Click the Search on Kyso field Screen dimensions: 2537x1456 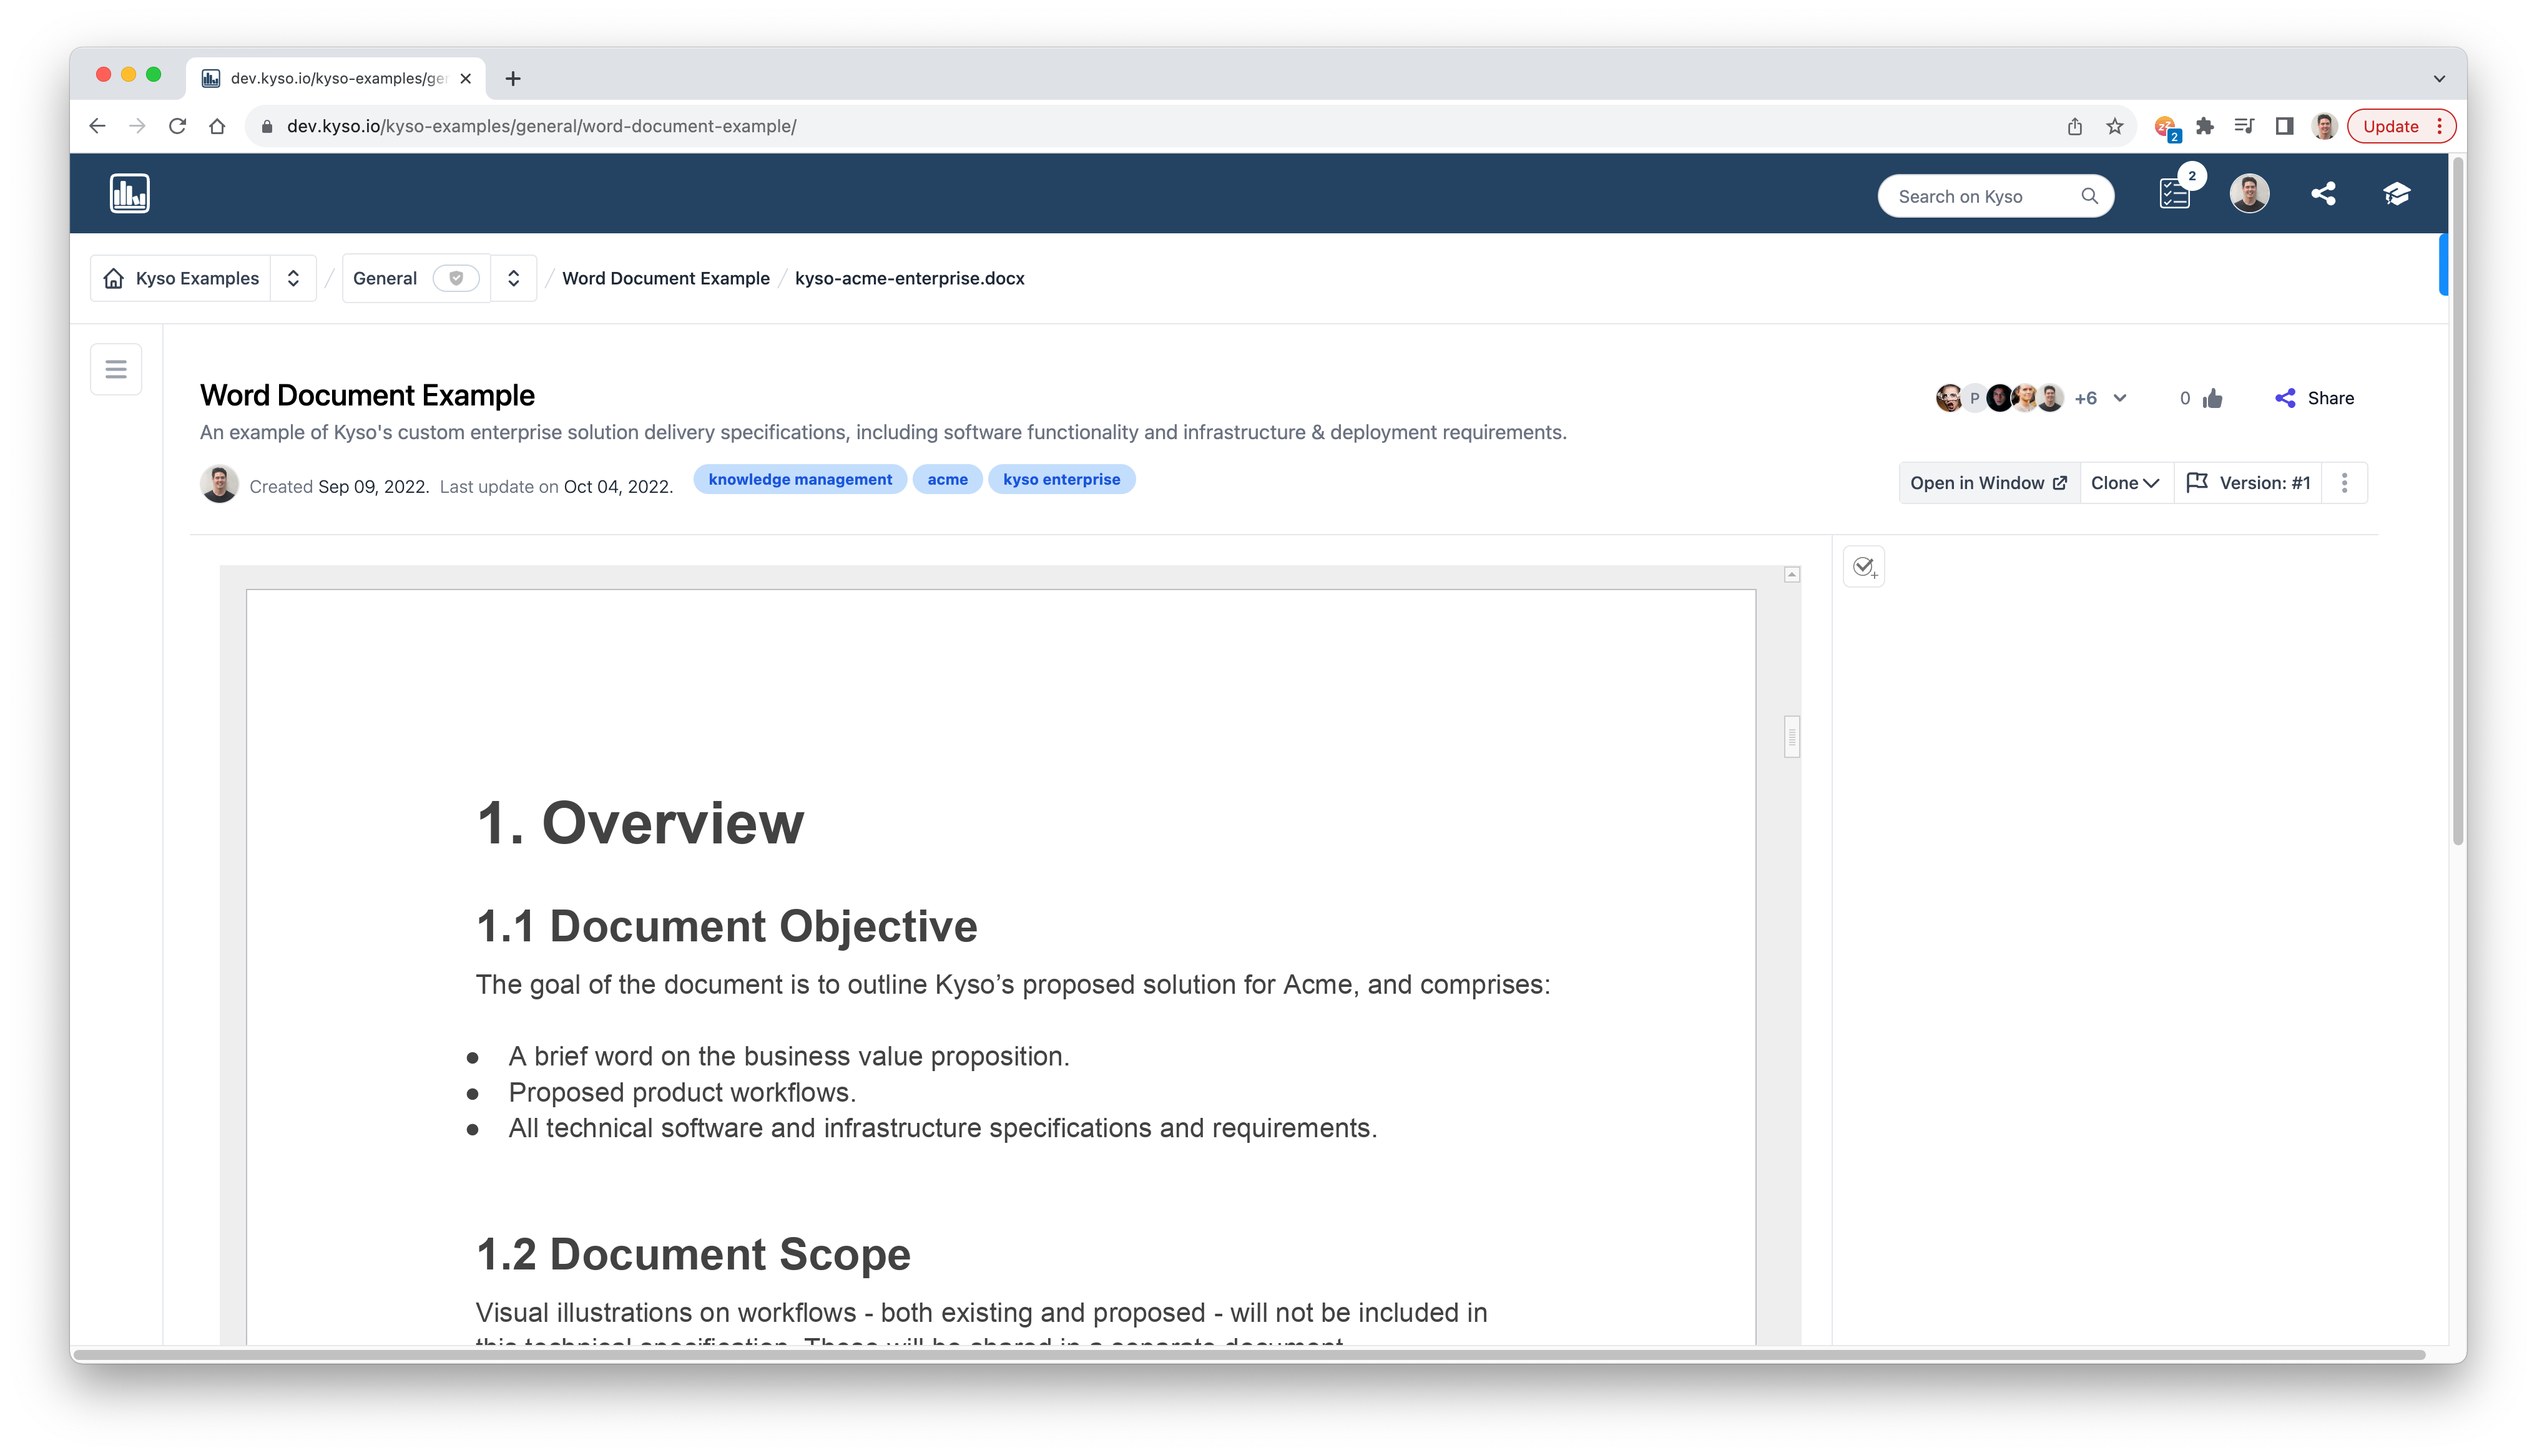(x=1995, y=196)
